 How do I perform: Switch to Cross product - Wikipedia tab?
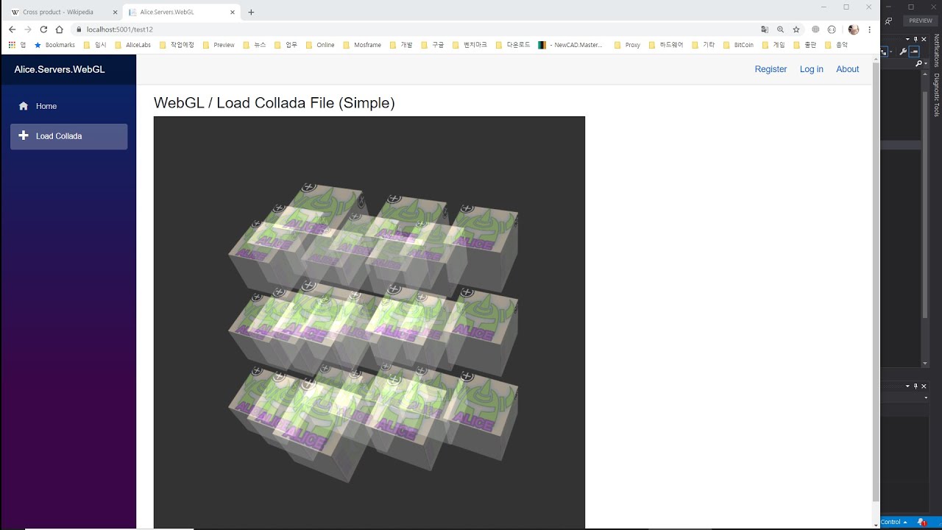point(63,12)
